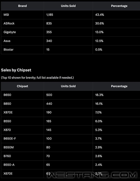Click the B550M units value 80
This screenshot has height=181, width=140.
pos(48,147)
